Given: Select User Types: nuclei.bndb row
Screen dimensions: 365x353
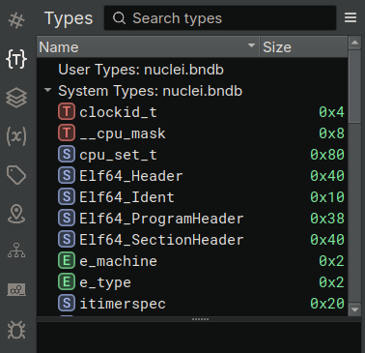Looking at the screenshot, I should click(x=192, y=70).
